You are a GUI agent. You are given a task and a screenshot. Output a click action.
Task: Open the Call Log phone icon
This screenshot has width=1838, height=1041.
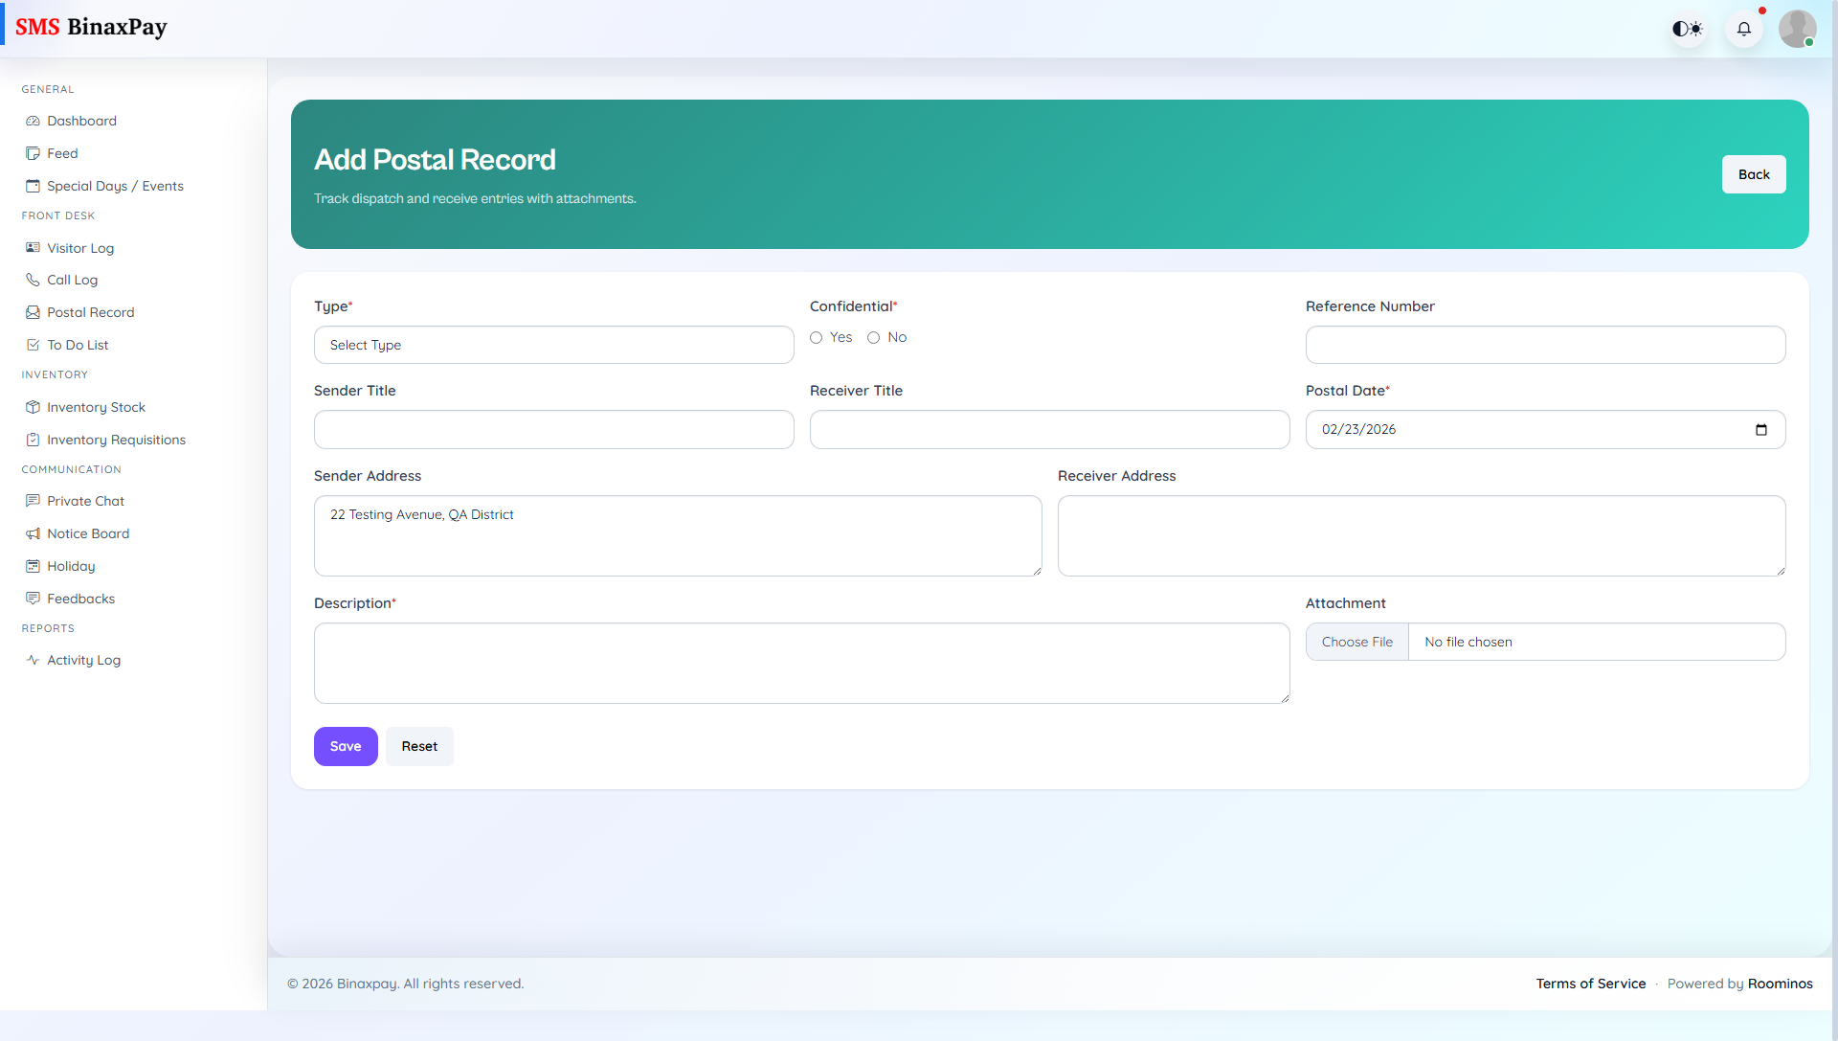[33, 280]
